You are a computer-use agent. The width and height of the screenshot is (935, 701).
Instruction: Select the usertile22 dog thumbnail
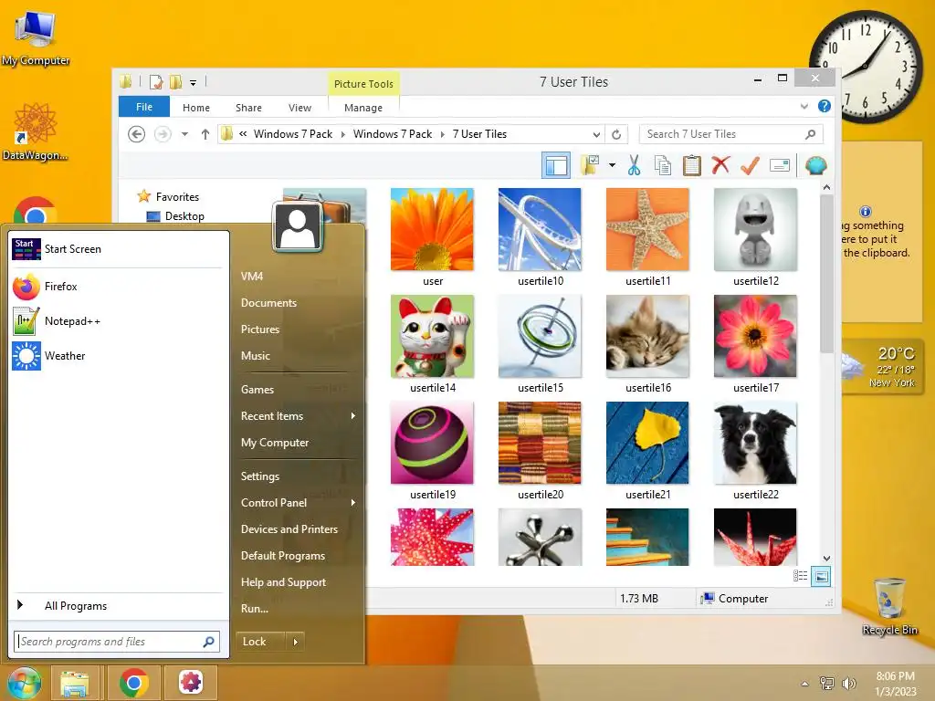tap(755, 443)
